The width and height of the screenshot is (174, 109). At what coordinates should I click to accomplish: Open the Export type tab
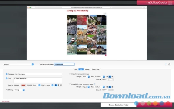click(x=95, y=69)
